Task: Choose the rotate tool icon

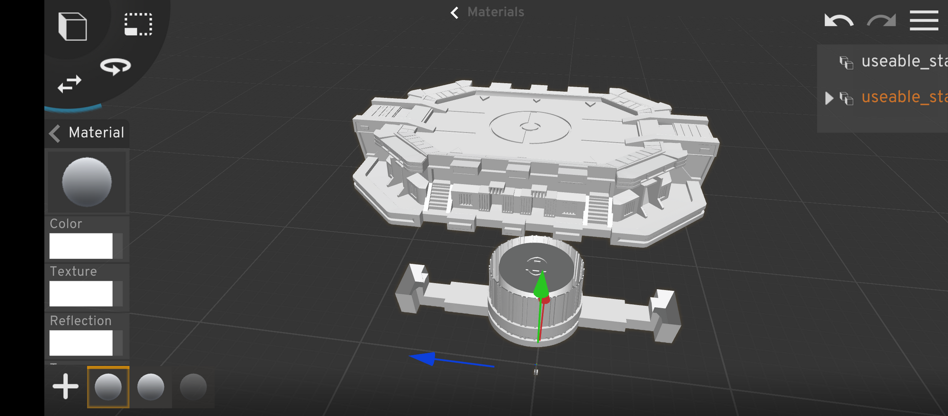Action: (x=115, y=66)
